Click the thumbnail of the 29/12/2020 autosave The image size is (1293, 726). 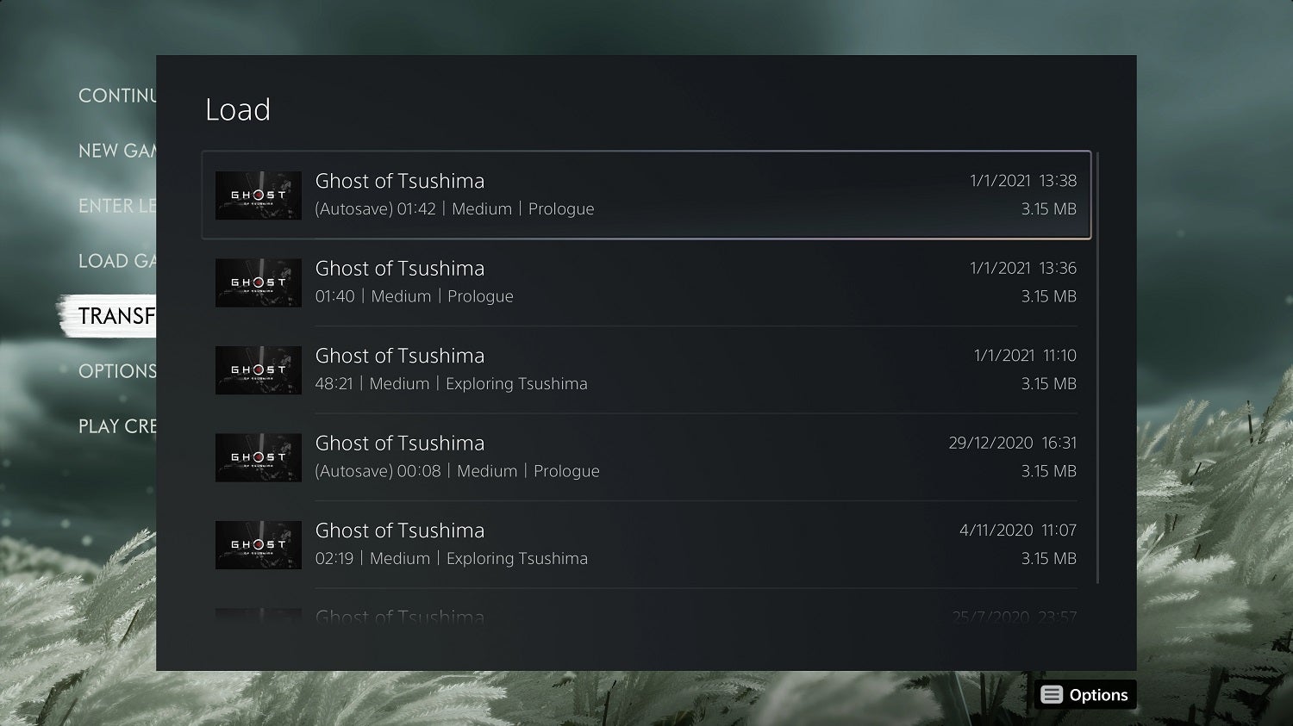[x=259, y=457]
